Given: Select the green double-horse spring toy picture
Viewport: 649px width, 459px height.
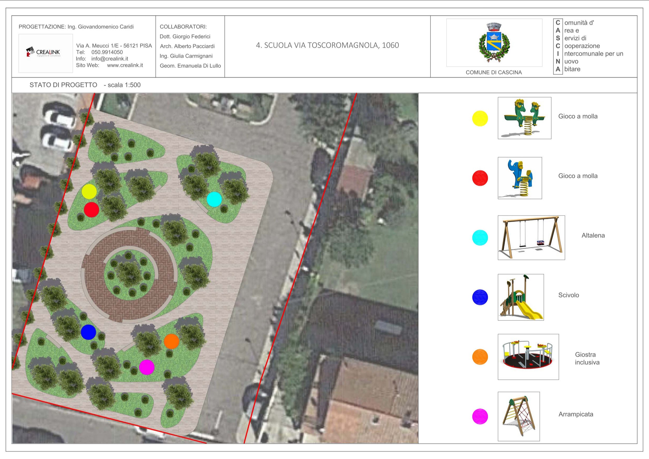Looking at the screenshot, I should point(524,118).
